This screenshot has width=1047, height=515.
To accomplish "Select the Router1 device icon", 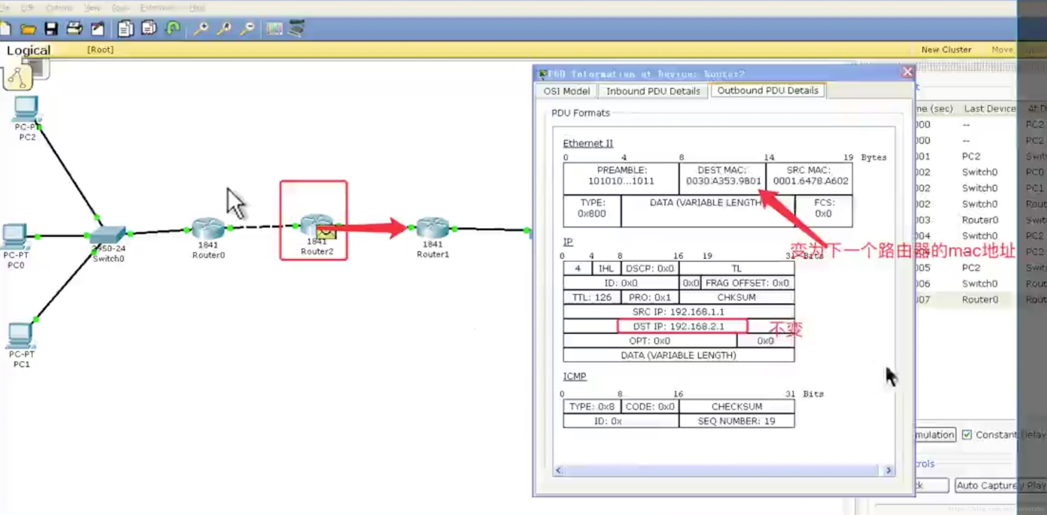I will point(433,227).
